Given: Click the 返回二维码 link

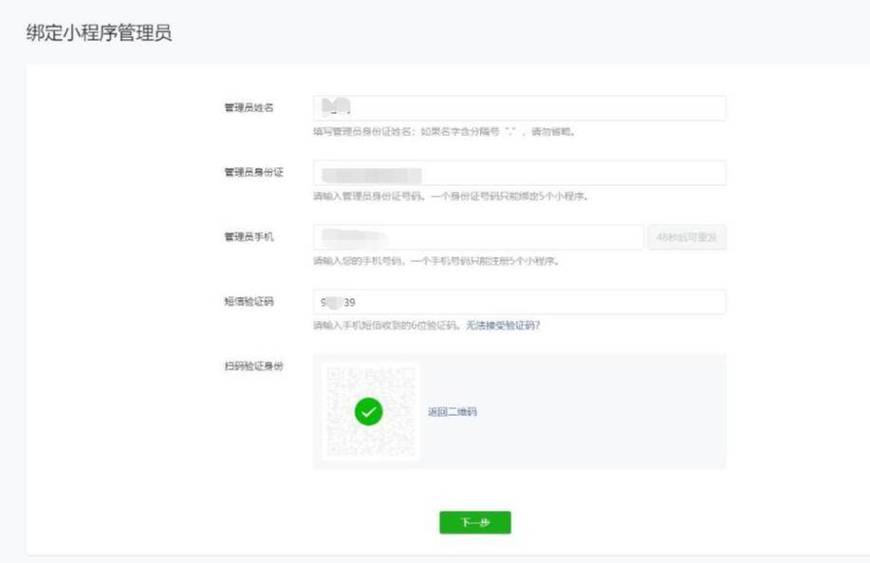Looking at the screenshot, I should point(453,411).
